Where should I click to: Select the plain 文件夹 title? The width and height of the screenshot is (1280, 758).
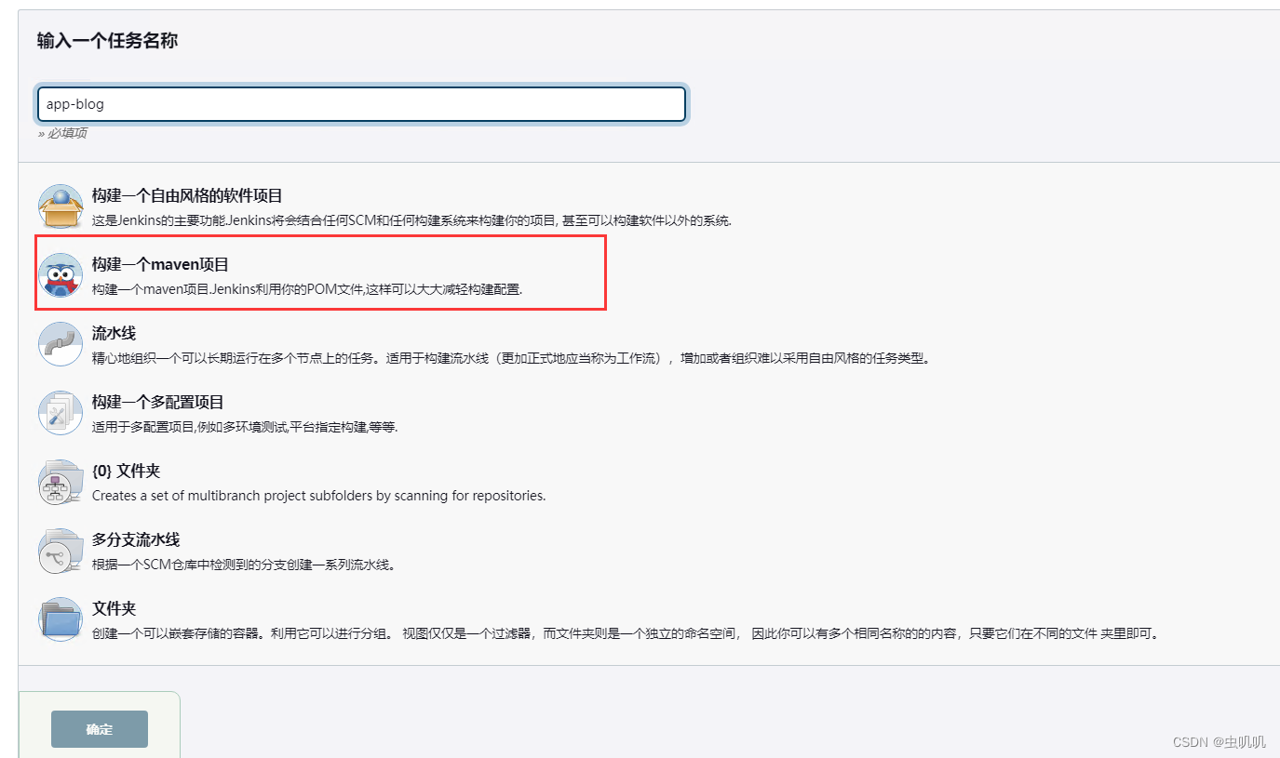point(114,609)
